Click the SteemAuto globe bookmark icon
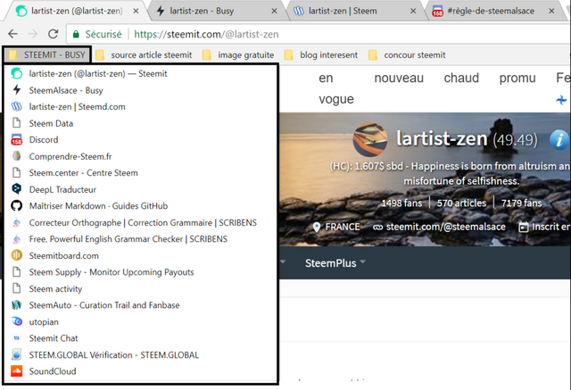The height and width of the screenshot is (390, 571). tap(16, 305)
